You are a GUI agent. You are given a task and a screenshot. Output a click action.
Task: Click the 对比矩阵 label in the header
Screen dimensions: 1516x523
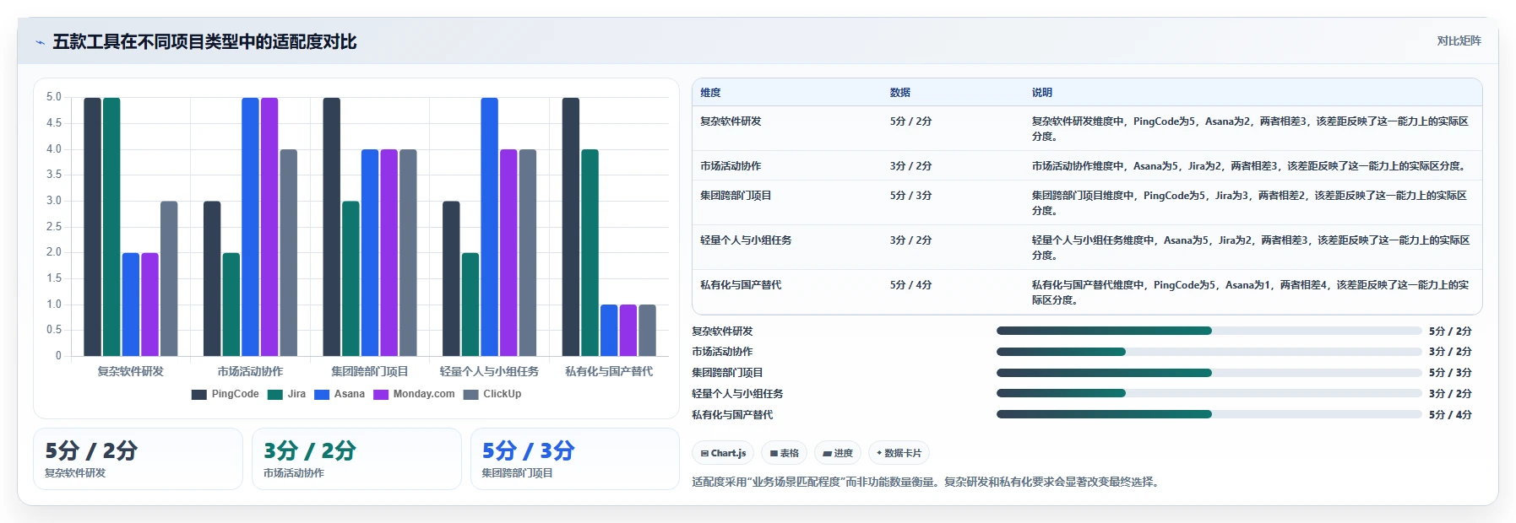[1459, 40]
